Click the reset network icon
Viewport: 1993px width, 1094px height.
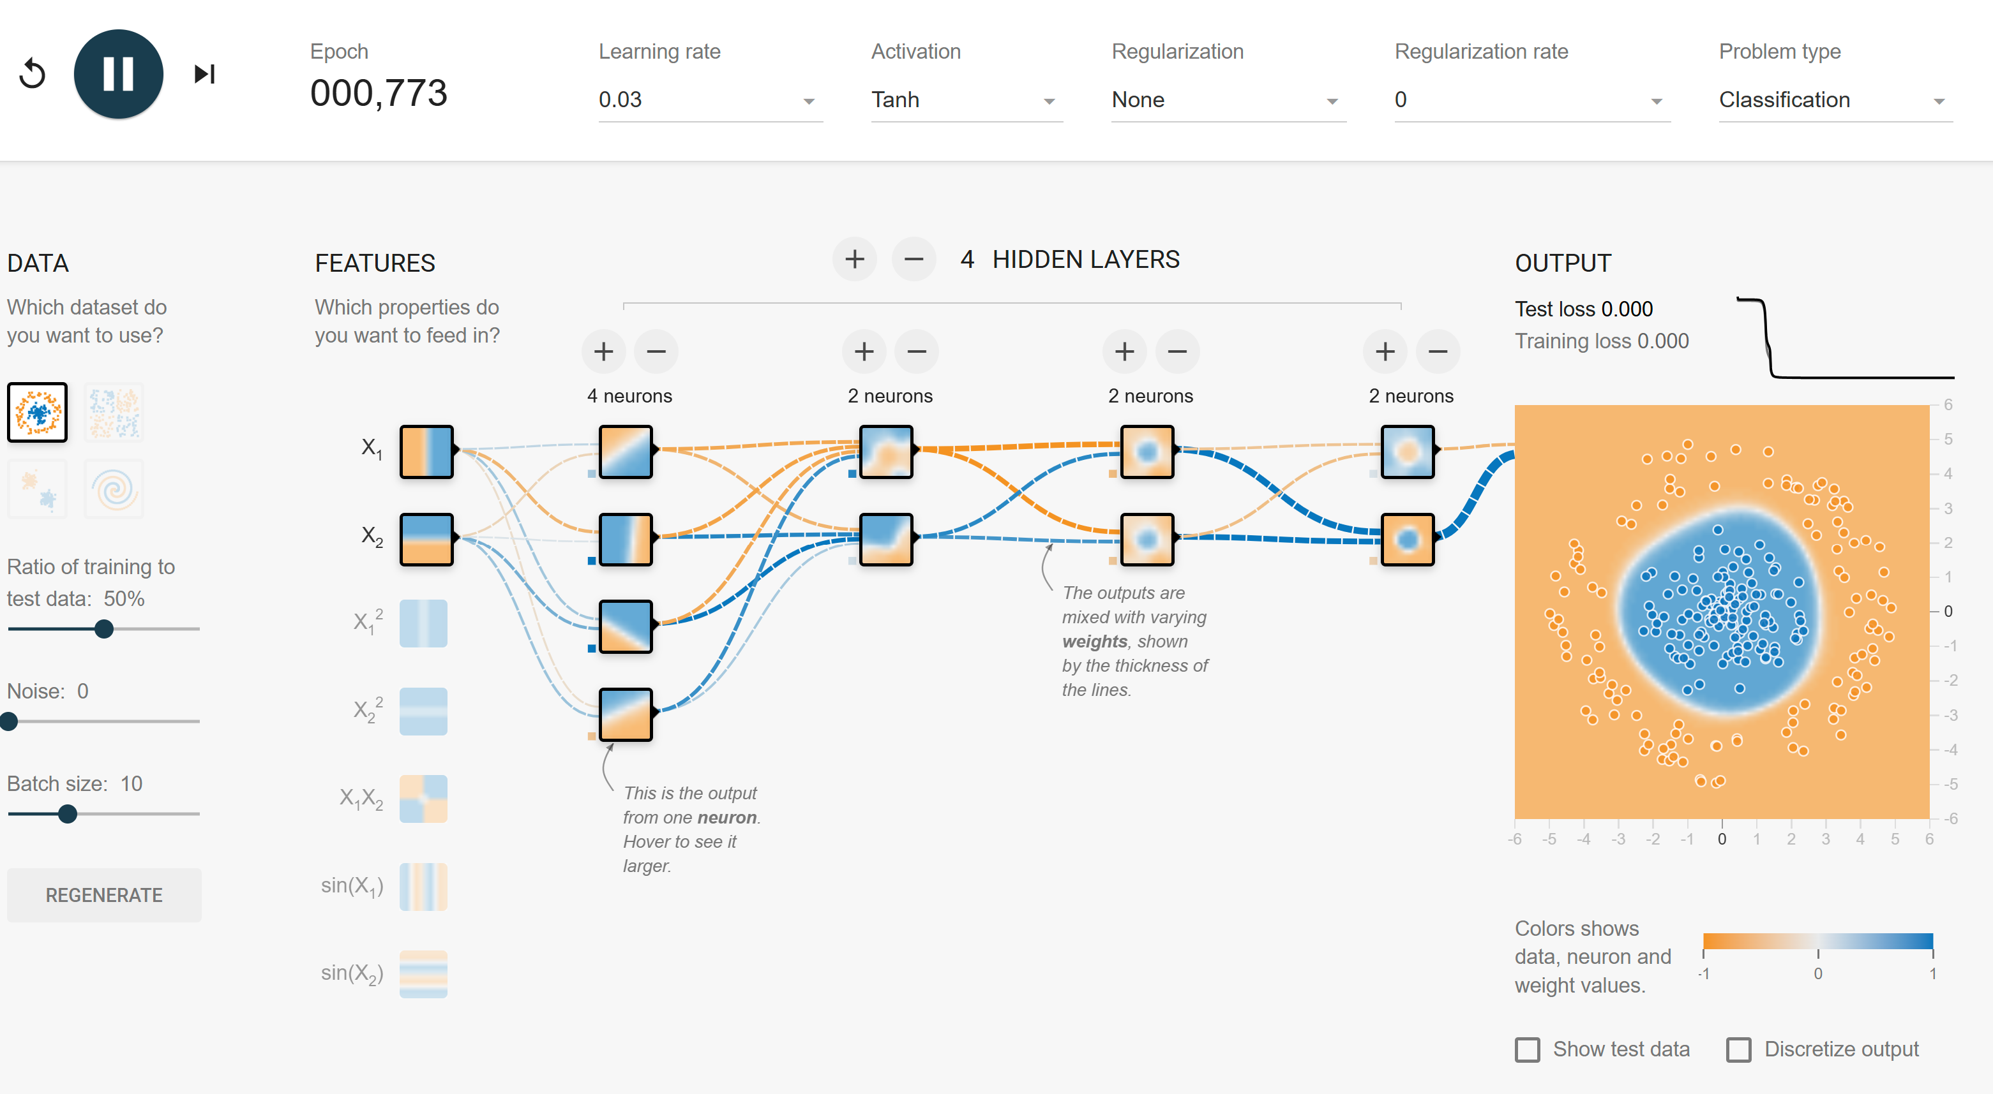point(33,74)
